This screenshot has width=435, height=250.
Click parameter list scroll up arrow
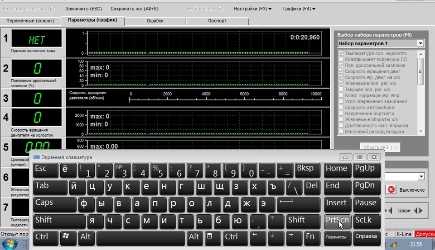421,54
